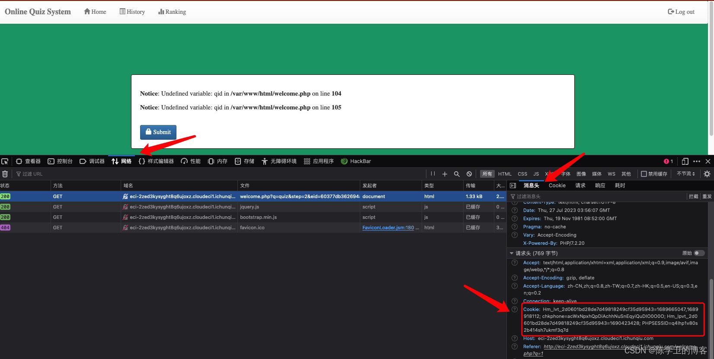Image resolution: width=714 pixels, height=359 pixels.
Task: Open the devtools three-dots menu
Action: 696,161
